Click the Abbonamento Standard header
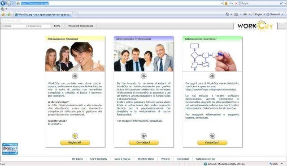 click(75, 39)
